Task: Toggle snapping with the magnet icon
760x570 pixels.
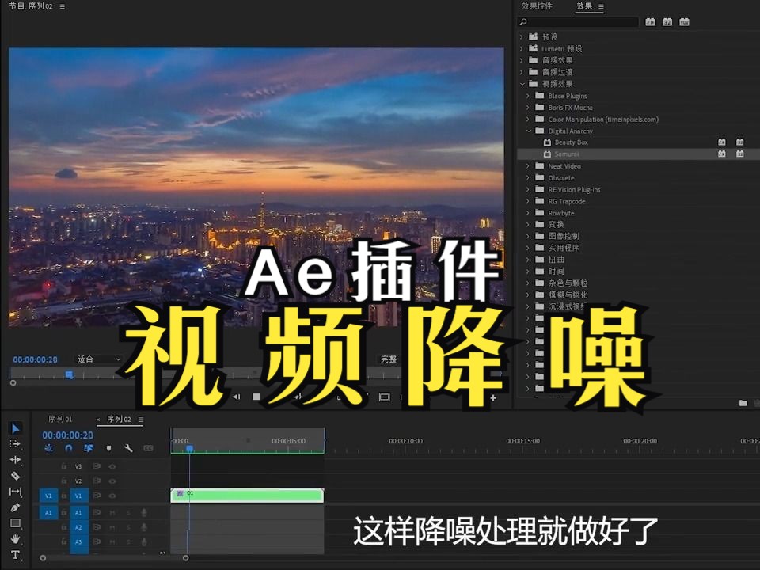Action: 69,448
